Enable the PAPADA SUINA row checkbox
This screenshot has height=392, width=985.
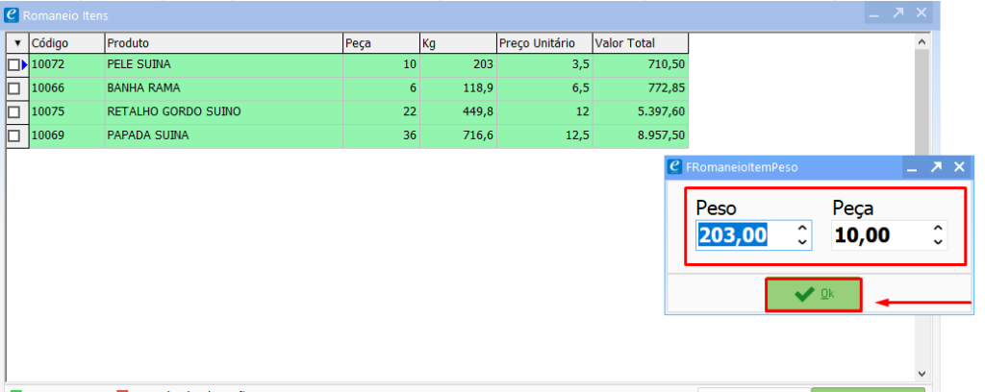(x=13, y=136)
